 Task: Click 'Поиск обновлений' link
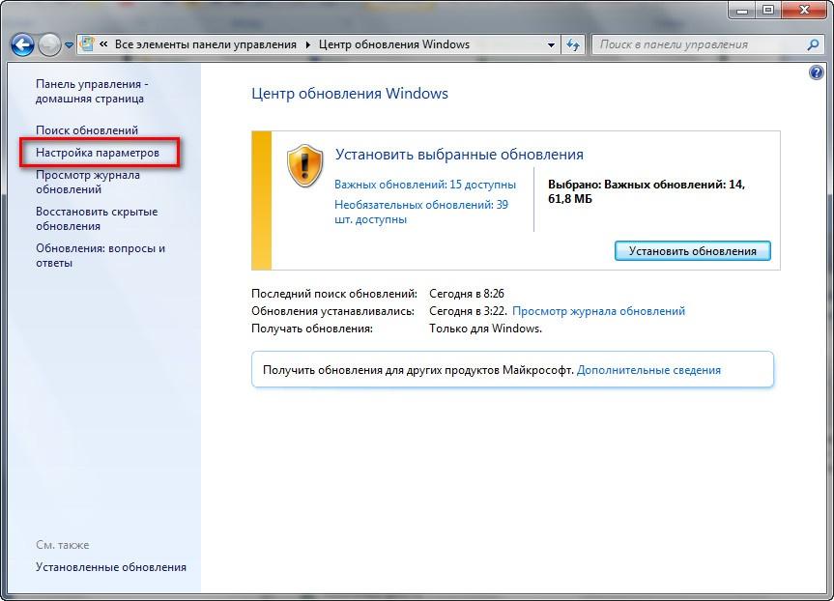pyautogui.click(x=87, y=129)
